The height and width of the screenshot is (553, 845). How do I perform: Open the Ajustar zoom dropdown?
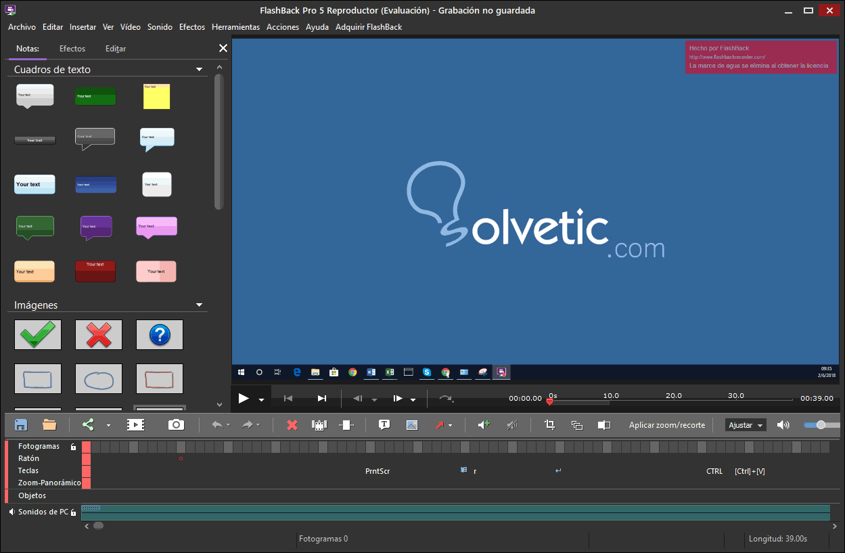746,425
